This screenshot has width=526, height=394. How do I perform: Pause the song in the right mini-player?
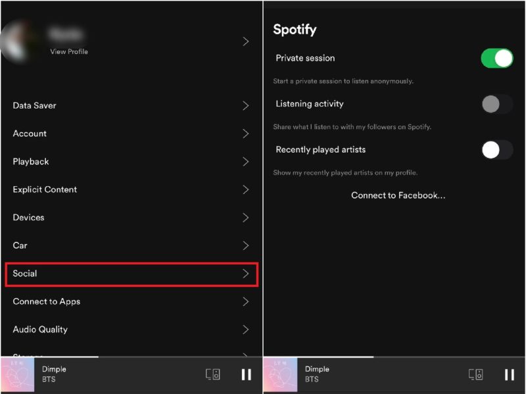coord(510,374)
